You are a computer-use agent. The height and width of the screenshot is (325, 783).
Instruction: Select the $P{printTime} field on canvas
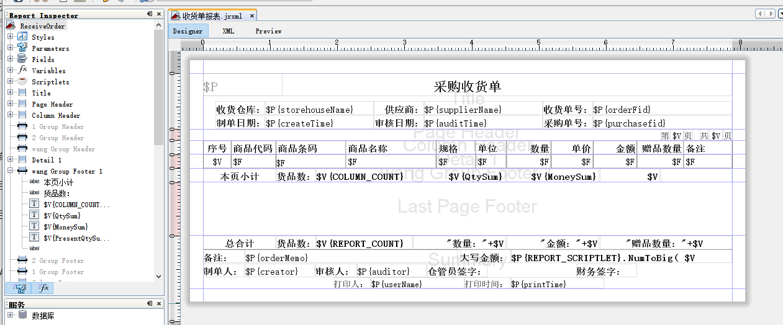click(556, 283)
